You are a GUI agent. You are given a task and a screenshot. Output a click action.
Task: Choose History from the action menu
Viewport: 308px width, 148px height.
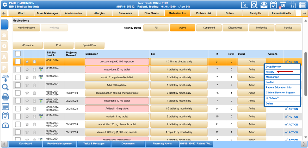click(270, 72)
